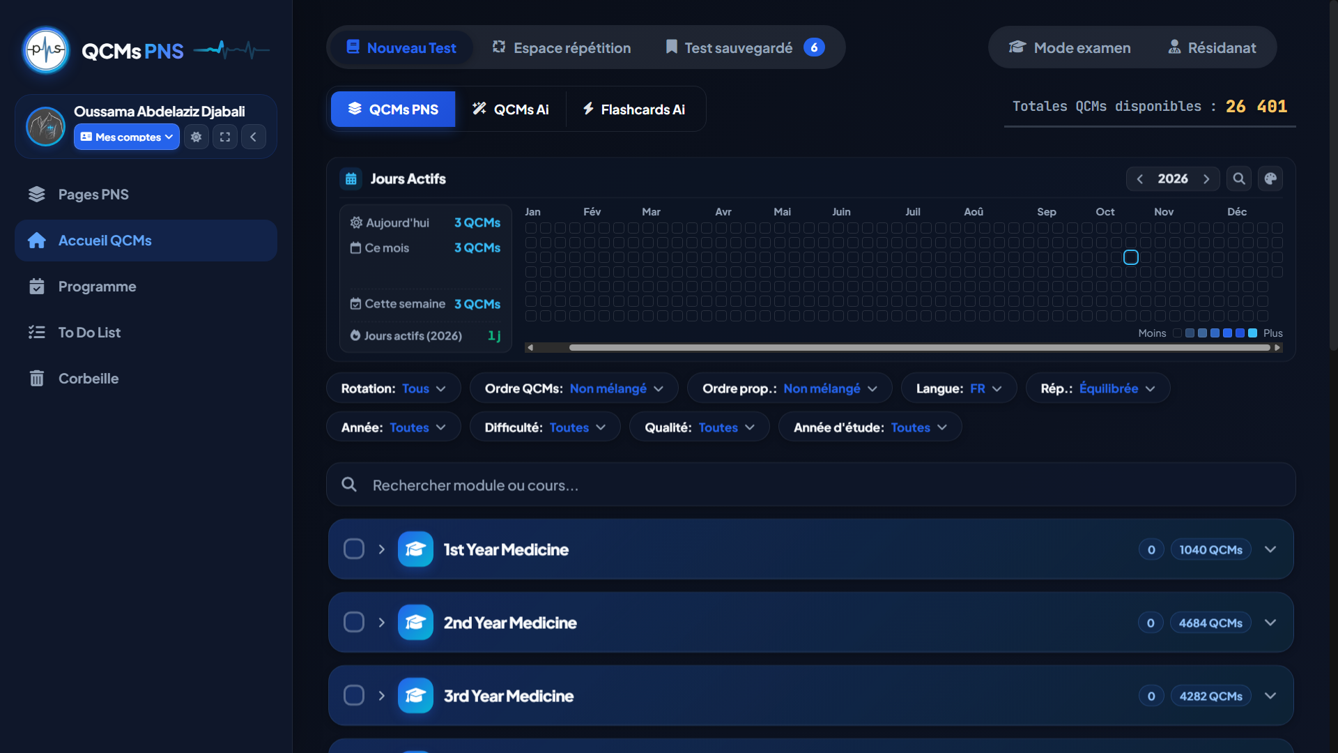Check the 2nd Year Medicine checkbox
The height and width of the screenshot is (753, 1338).
click(354, 622)
